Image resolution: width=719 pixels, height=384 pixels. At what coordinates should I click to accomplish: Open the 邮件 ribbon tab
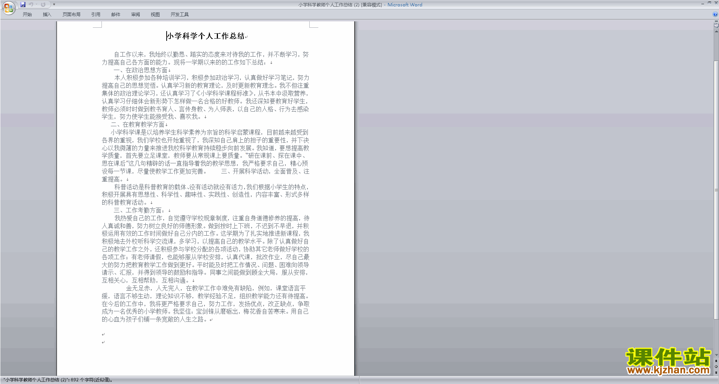(x=116, y=15)
